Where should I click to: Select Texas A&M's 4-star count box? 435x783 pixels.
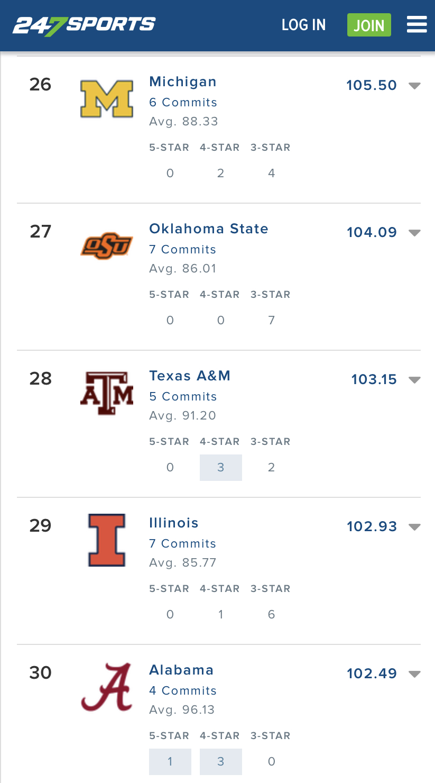pyautogui.click(x=220, y=467)
